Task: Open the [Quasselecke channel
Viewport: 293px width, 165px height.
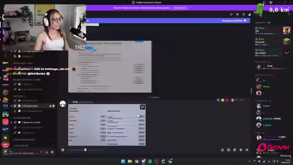Action: point(33,122)
